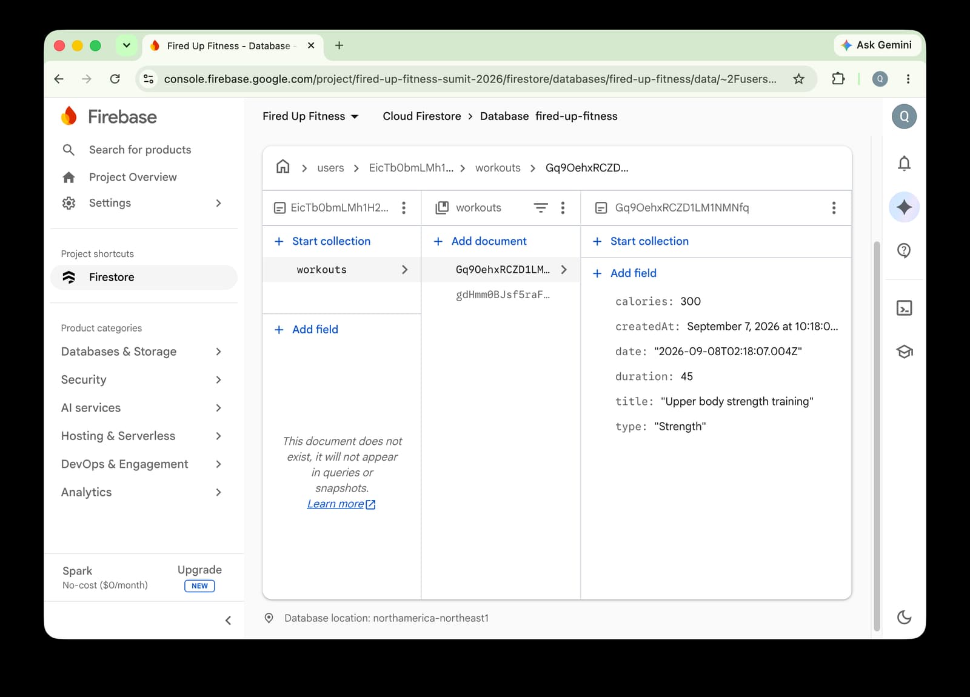Click the calories field value 300
970x697 pixels.
(691, 301)
